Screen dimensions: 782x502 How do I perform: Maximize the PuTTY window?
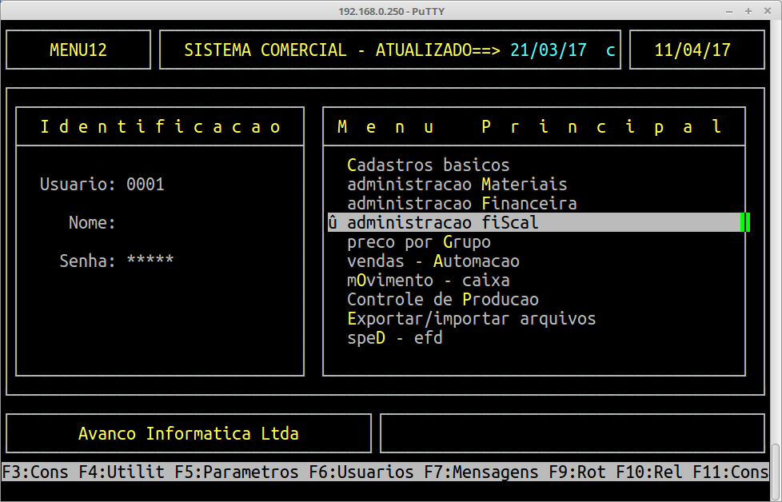coord(748,11)
